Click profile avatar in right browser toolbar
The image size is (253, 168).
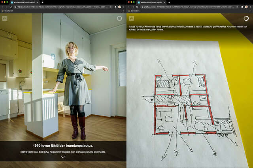coord(246,7)
